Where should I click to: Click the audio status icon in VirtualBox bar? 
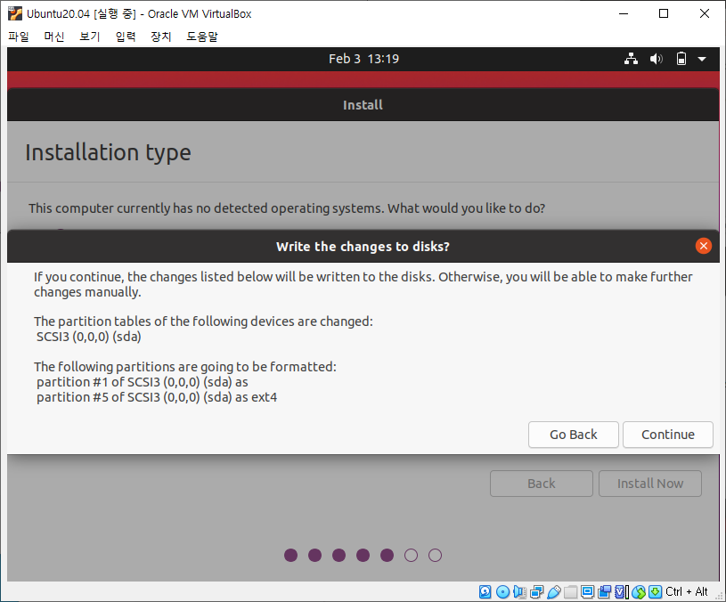520,592
